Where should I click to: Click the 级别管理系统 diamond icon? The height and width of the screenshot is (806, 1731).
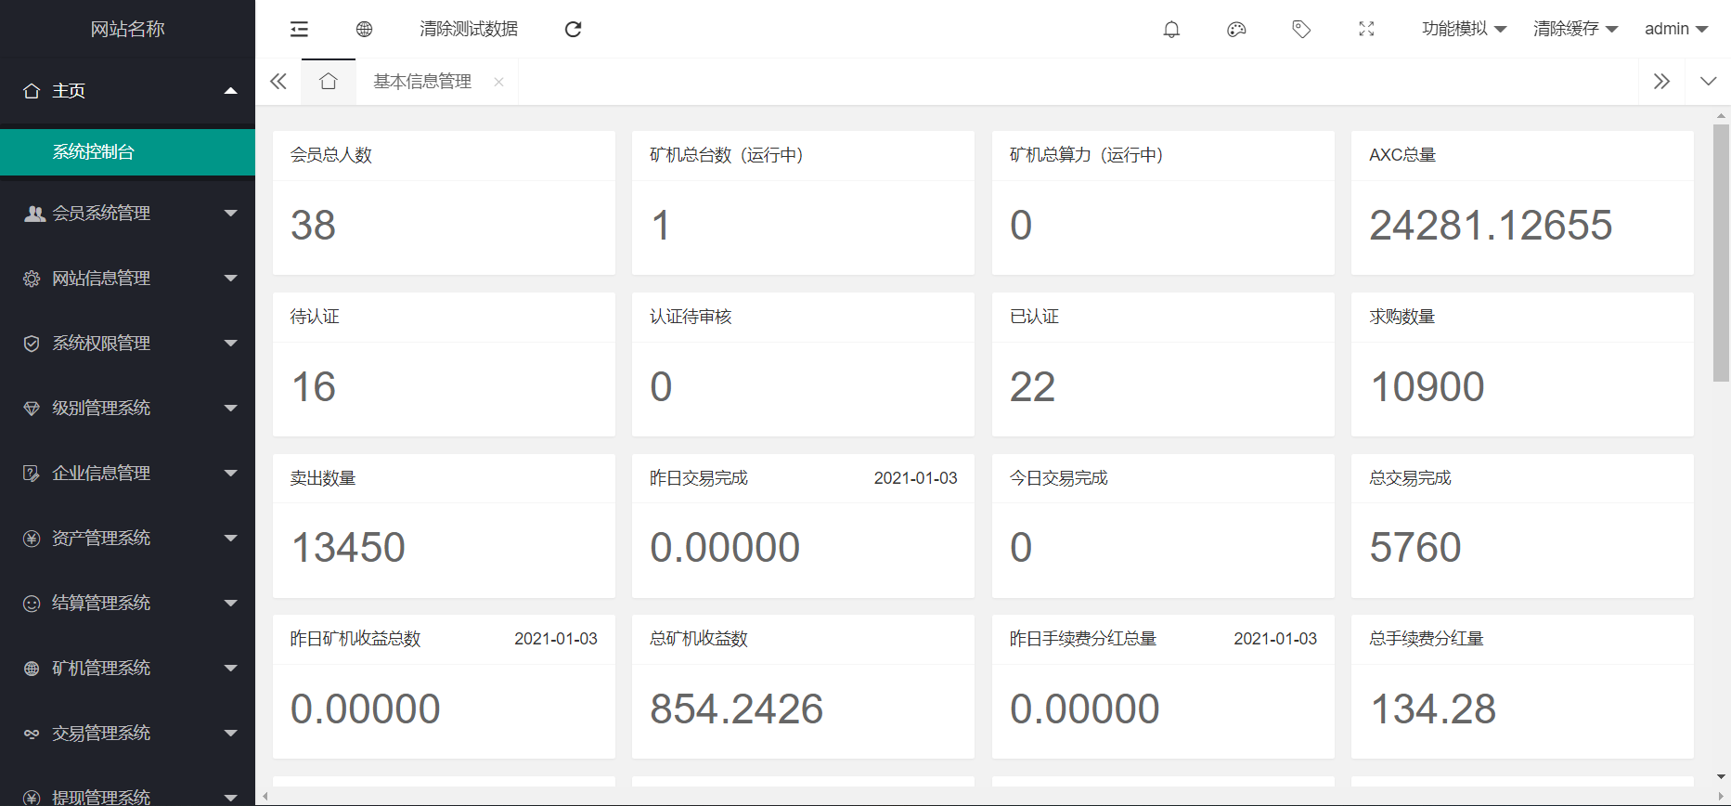(32, 409)
